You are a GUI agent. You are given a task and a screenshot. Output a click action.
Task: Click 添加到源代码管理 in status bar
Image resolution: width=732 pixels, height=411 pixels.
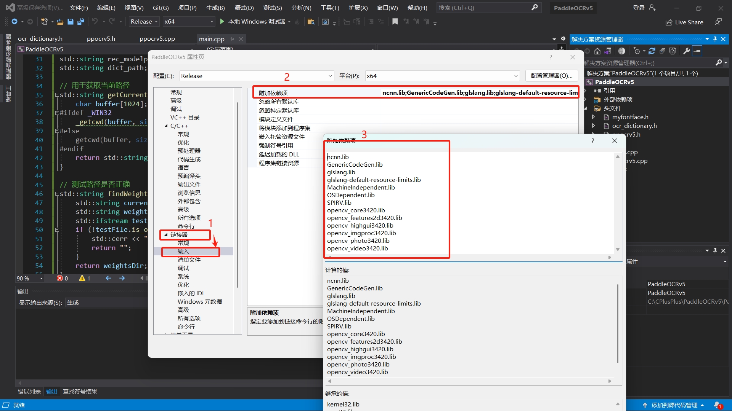tap(674, 405)
